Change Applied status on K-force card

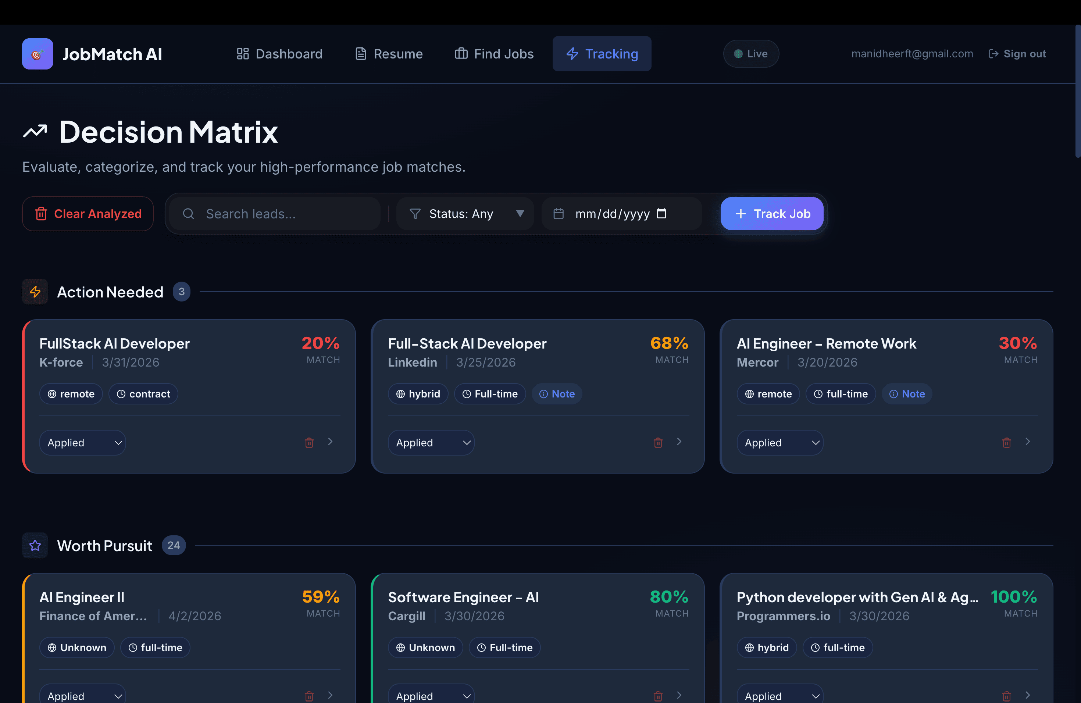click(x=83, y=443)
